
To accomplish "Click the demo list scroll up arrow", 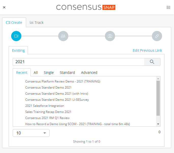I will [x=158, y=79].
